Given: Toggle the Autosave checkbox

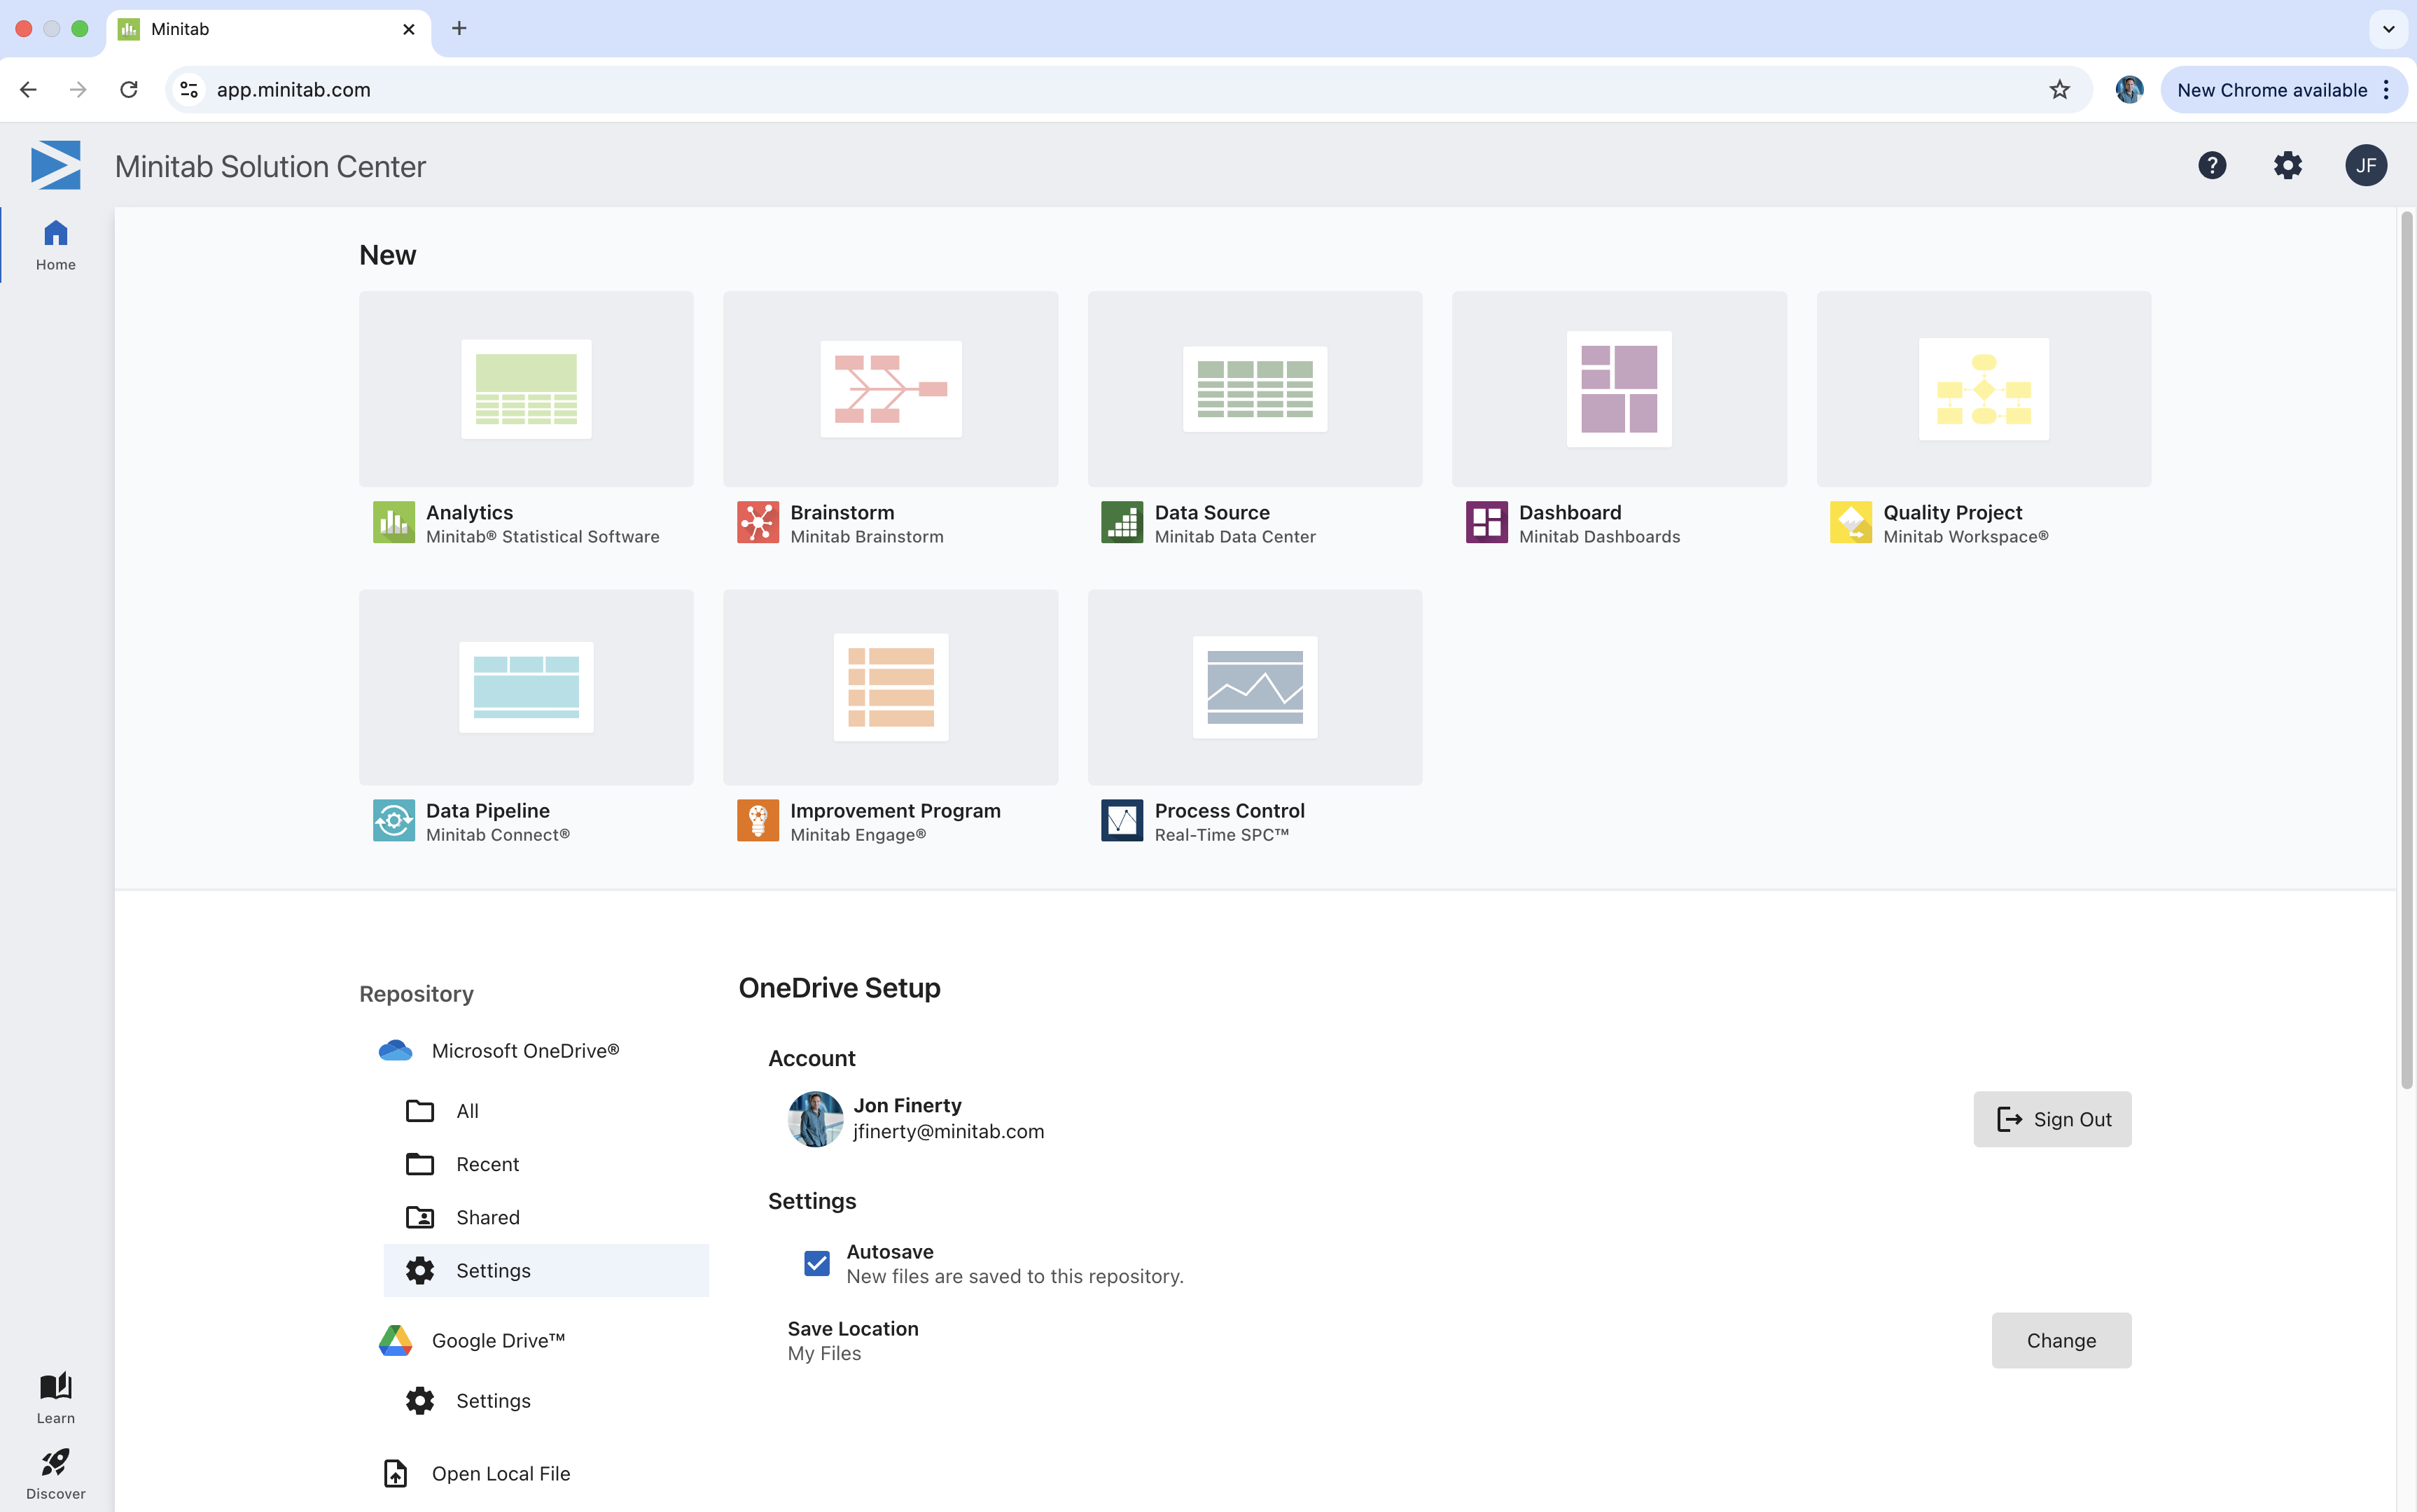Looking at the screenshot, I should (817, 1263).
